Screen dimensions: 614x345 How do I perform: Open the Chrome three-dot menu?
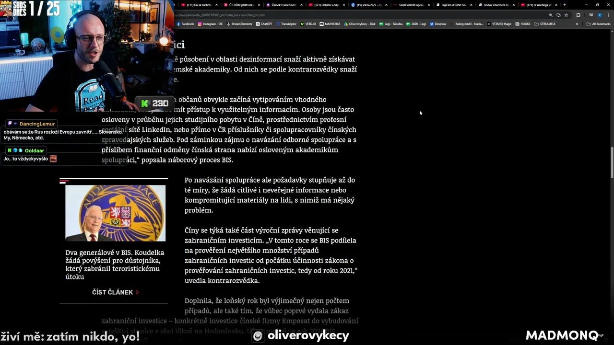click(608, 15)
